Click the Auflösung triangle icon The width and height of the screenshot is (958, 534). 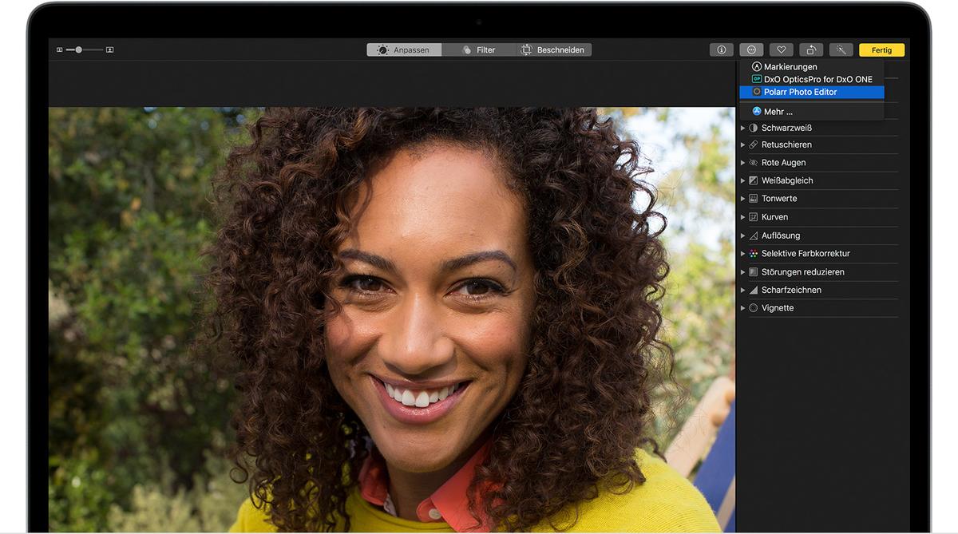click(x=753, y=235)
